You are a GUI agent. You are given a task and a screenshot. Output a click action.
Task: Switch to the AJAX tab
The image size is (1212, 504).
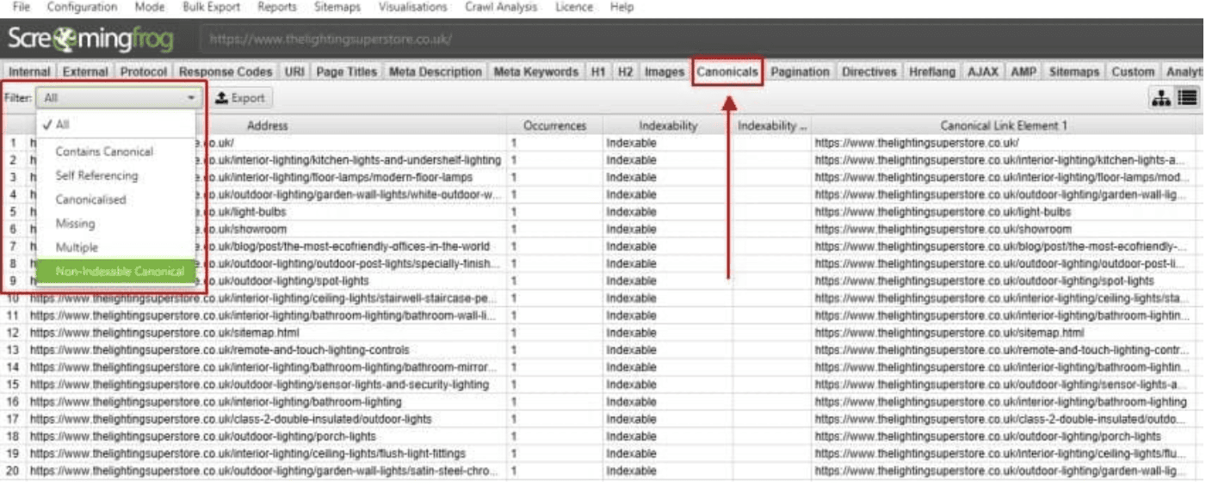tap(983, 72)
